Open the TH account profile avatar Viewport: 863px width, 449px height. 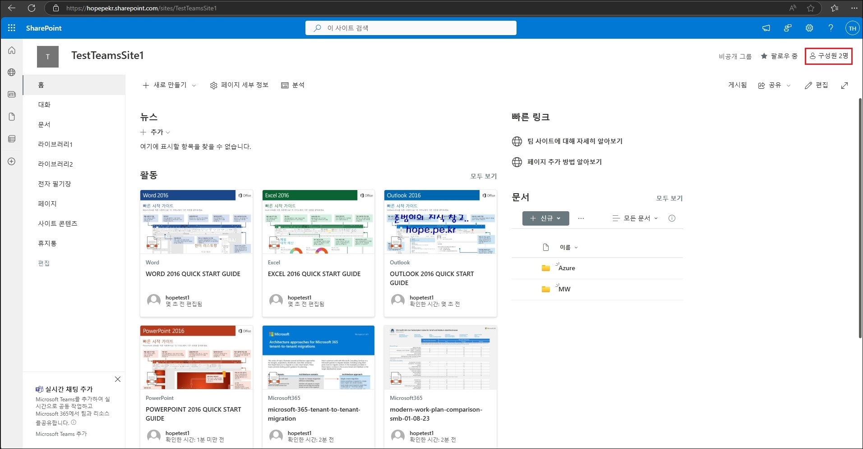pos(852,28)
